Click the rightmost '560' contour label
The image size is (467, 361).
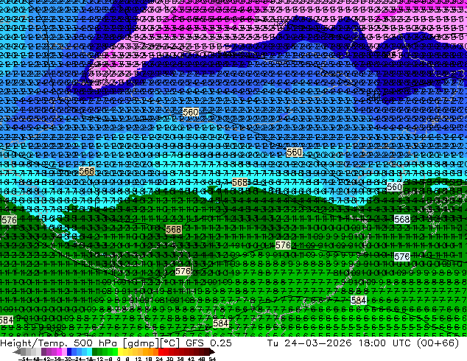(395, 187)
